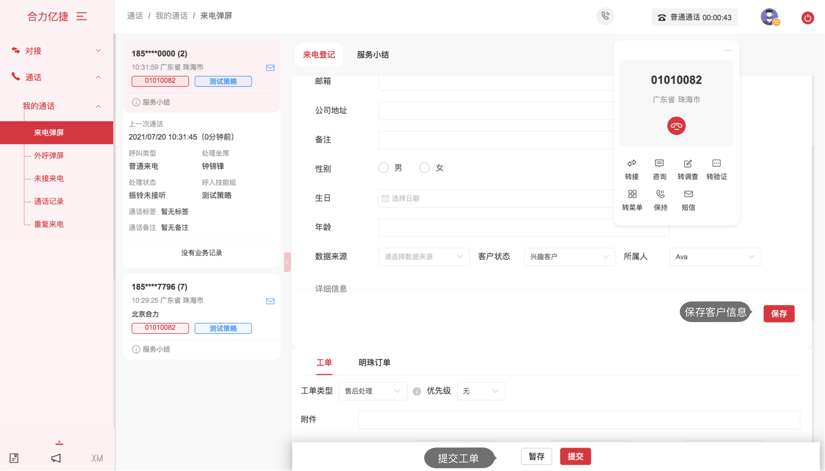
Task: Open the 工单类型 dropdown showing 售后处理
Action: pos(372,391)
